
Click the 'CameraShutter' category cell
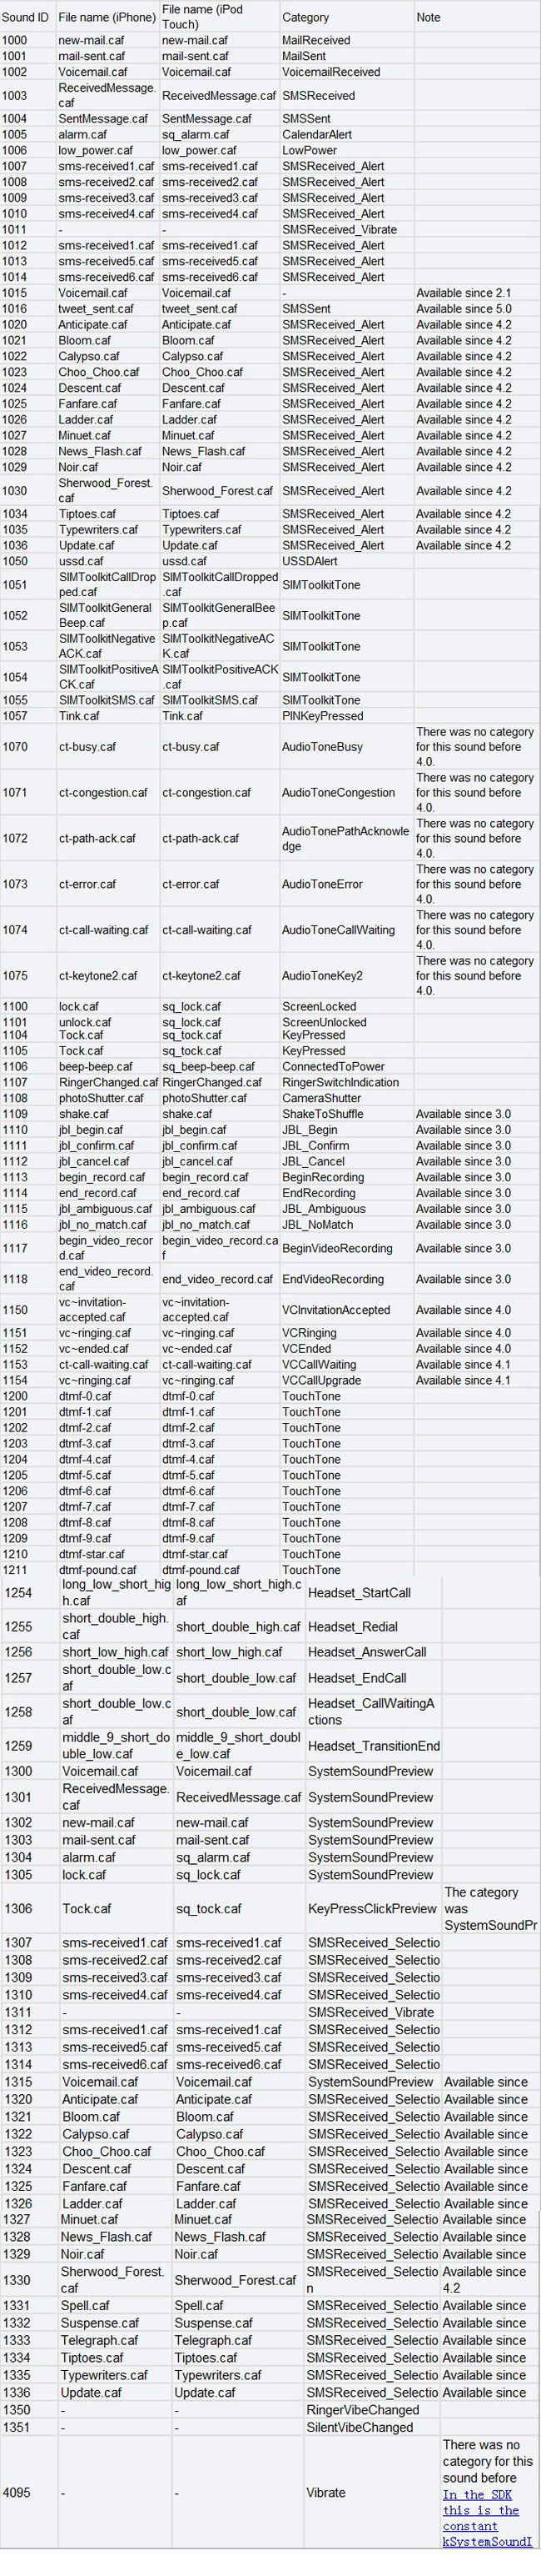click(321, 1098)
